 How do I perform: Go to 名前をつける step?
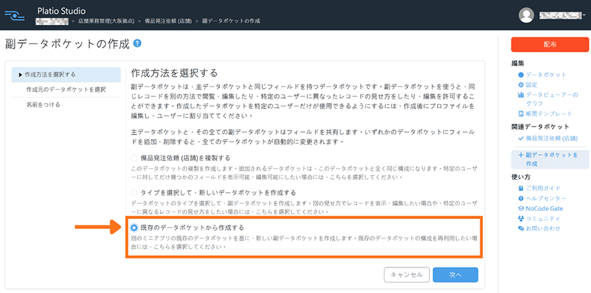point(66,105)
